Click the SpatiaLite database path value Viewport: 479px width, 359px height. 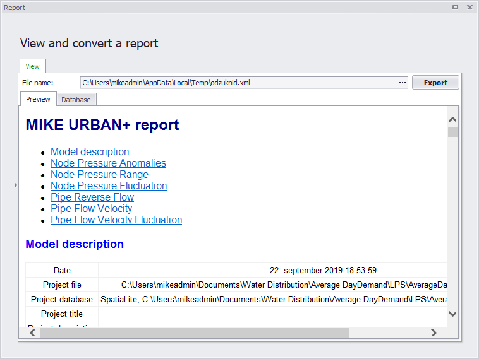[x=274, y=300]
